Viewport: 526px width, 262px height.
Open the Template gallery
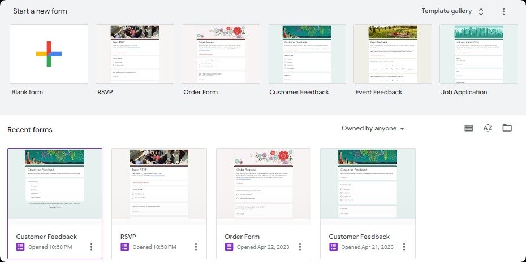[446, 11]
